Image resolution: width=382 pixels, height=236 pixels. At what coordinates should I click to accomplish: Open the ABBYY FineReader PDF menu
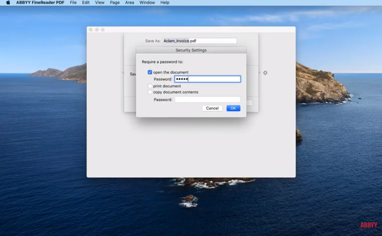pos(40,3)
